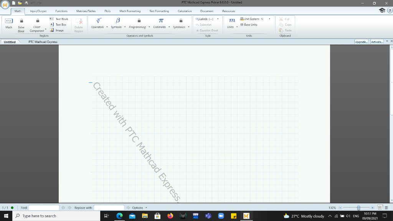393x221 pixels.
Task: Open the Help question mark button
Action: point(390,10)
